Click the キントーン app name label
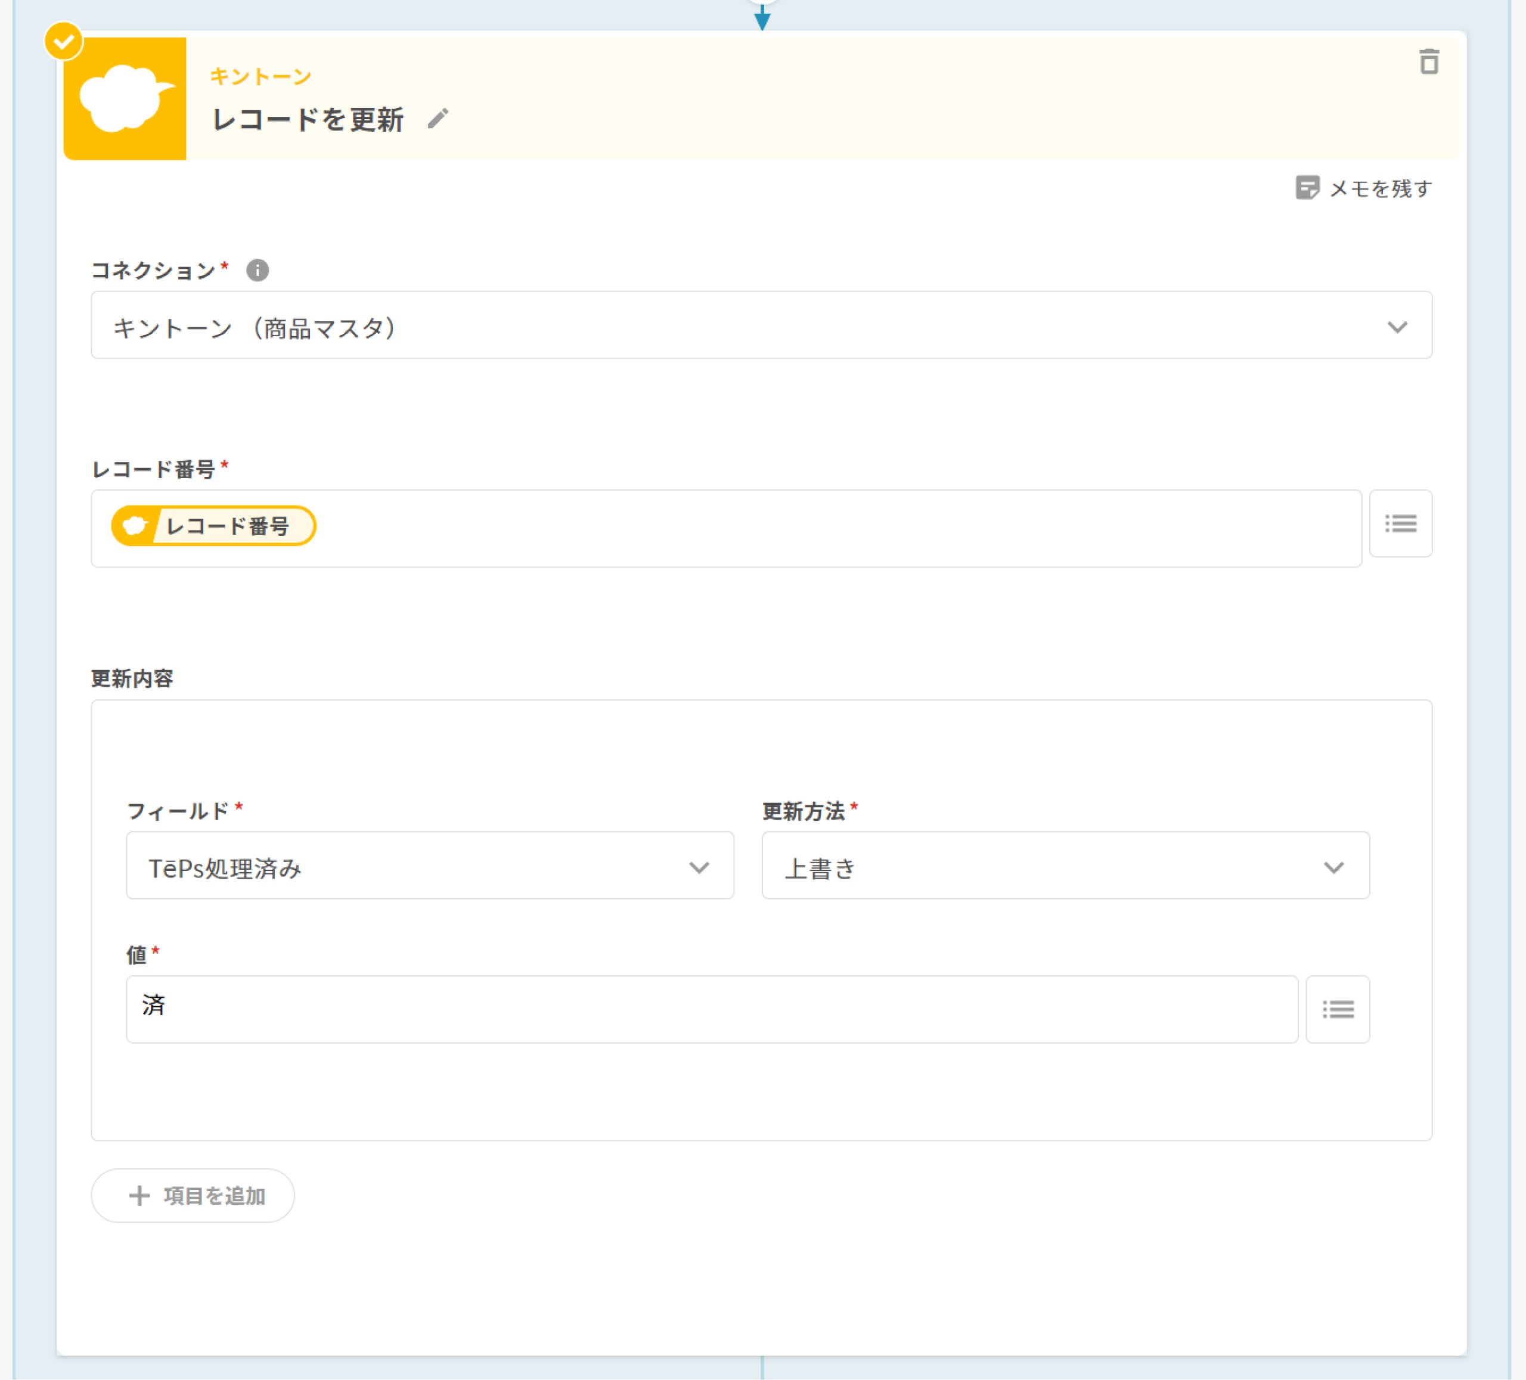This screenshot has width=1526, height=1380. pyautogui.click(x=260, y=76)
